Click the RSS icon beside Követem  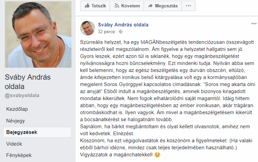(x=117, y=6)
